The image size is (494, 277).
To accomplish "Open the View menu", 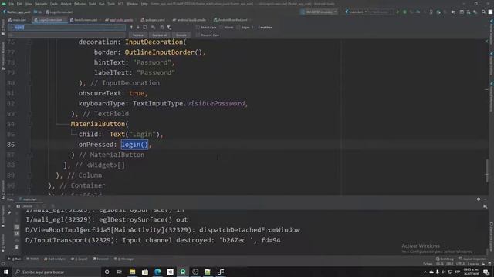I will coord(29,4).
